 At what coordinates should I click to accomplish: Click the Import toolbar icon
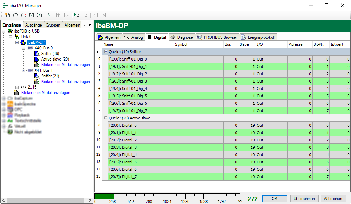click(x=39, y=15)
